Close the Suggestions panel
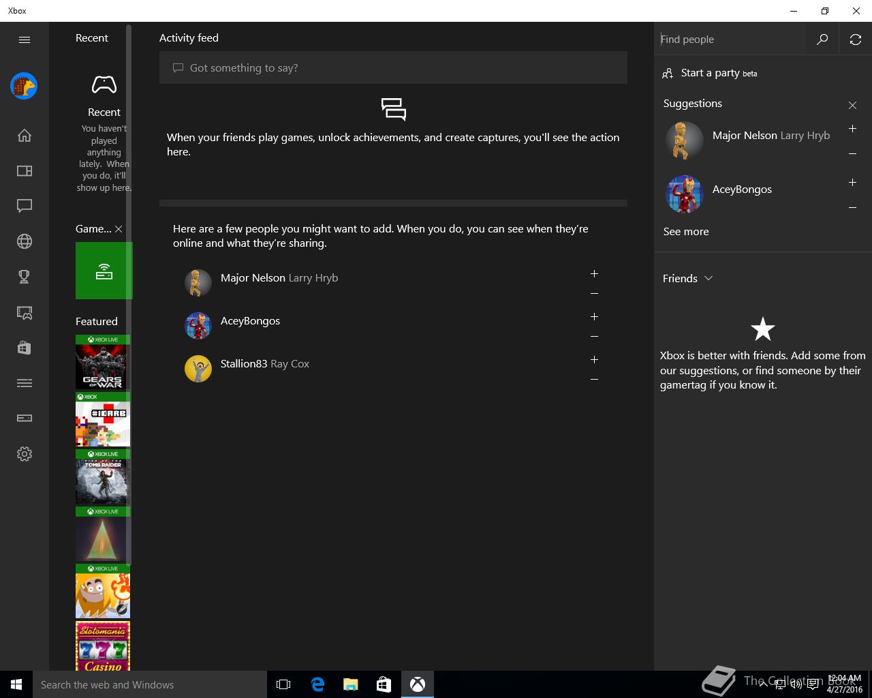The height and width of the screenshot is (698, 872). 852,105
